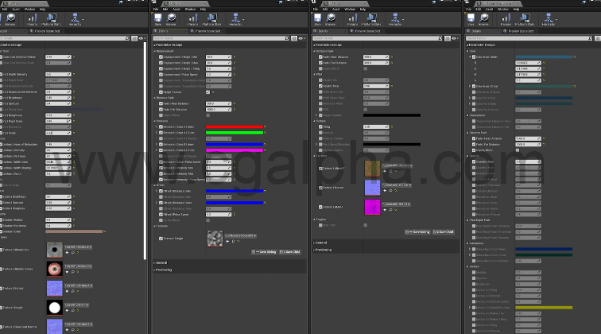This screenshot has width=601, height=334.
Task: Click first window vertical scrollbar
Action: click(145, 150)
